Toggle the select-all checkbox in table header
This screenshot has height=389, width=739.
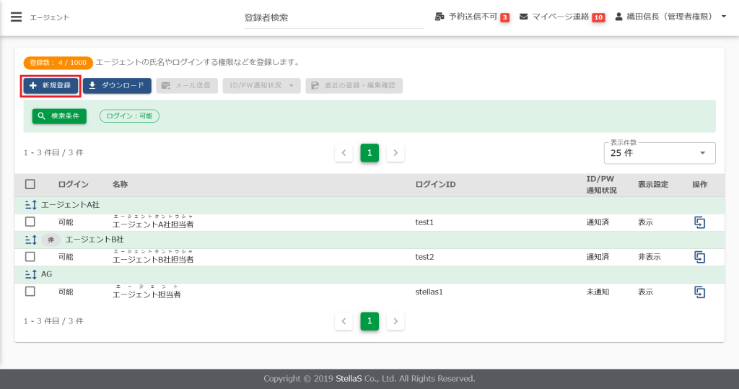[30, 185]
